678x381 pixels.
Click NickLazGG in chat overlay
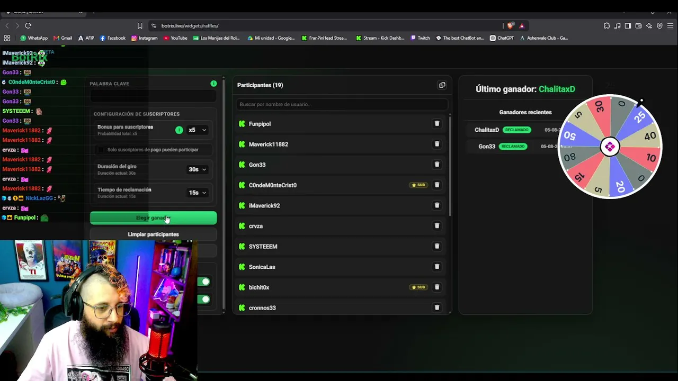pyautogui.click(x=39, y=198)
